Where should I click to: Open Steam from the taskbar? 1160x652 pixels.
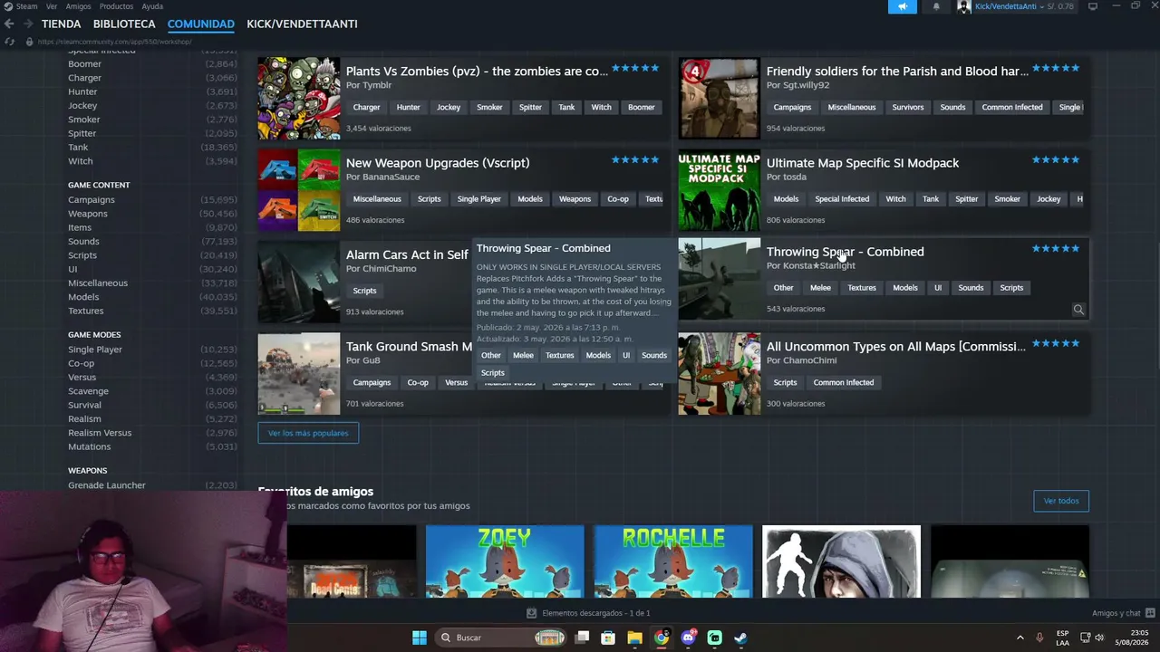tap(740, 638)
